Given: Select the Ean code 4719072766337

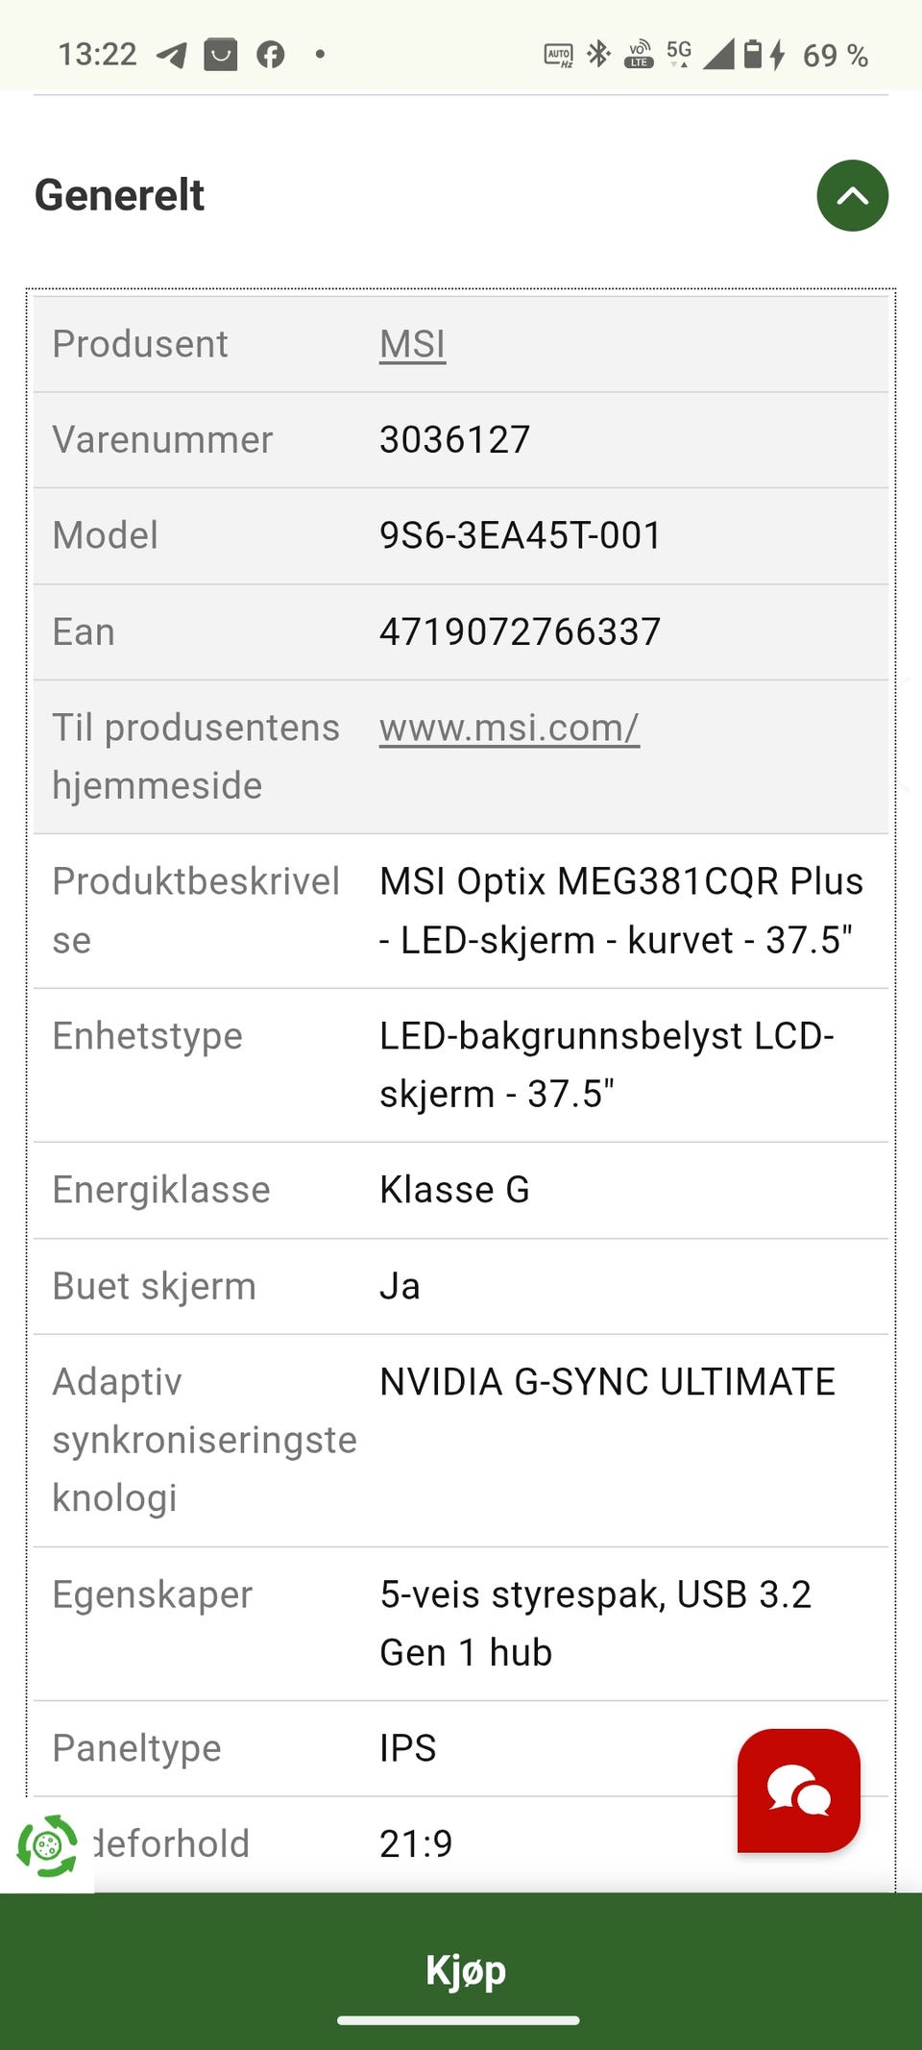Looking at the screenshot, I should tap(520, 632).
